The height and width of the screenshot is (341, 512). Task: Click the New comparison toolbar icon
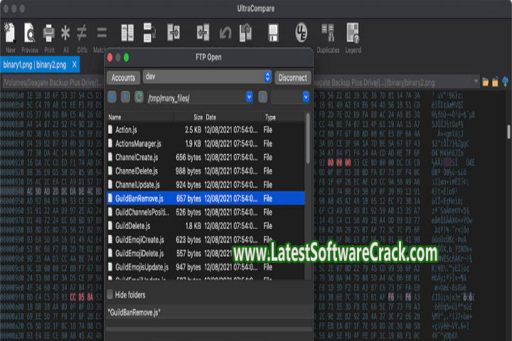tap(10, 33)
